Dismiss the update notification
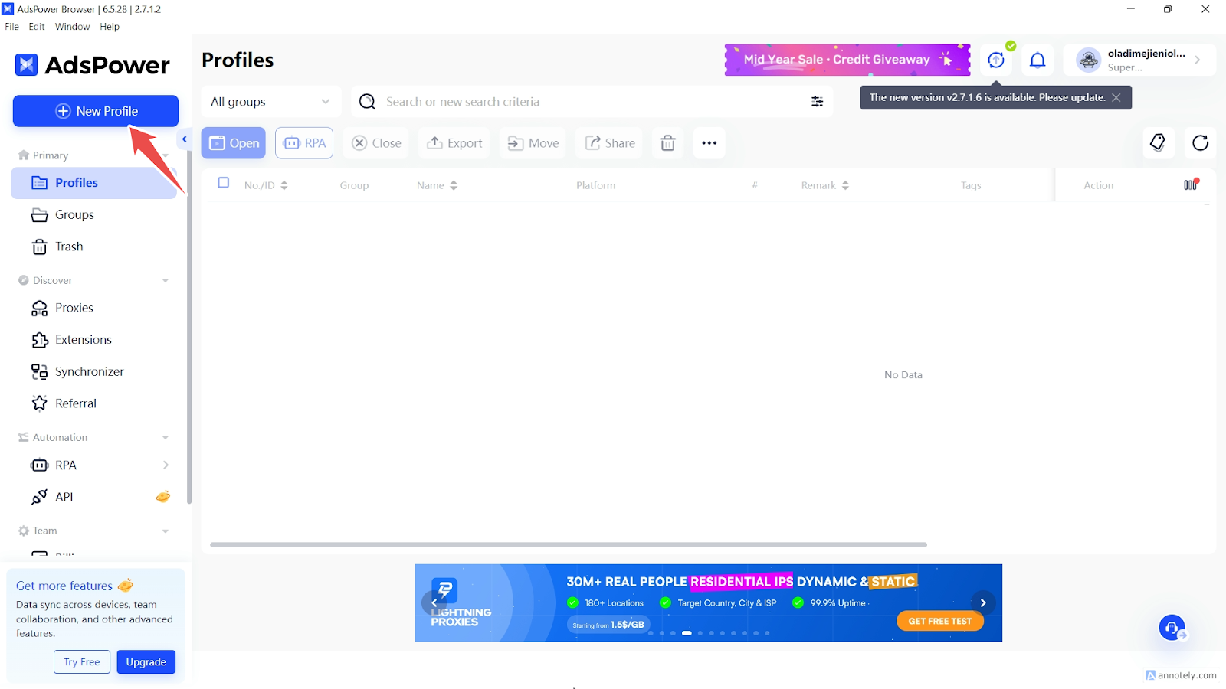1226x689 pixels. tap(1116, 98)
